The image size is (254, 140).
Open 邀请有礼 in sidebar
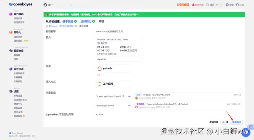click(x=19, y=116)
